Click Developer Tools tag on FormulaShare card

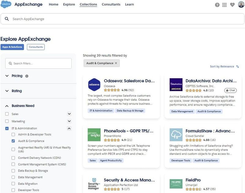181,160
